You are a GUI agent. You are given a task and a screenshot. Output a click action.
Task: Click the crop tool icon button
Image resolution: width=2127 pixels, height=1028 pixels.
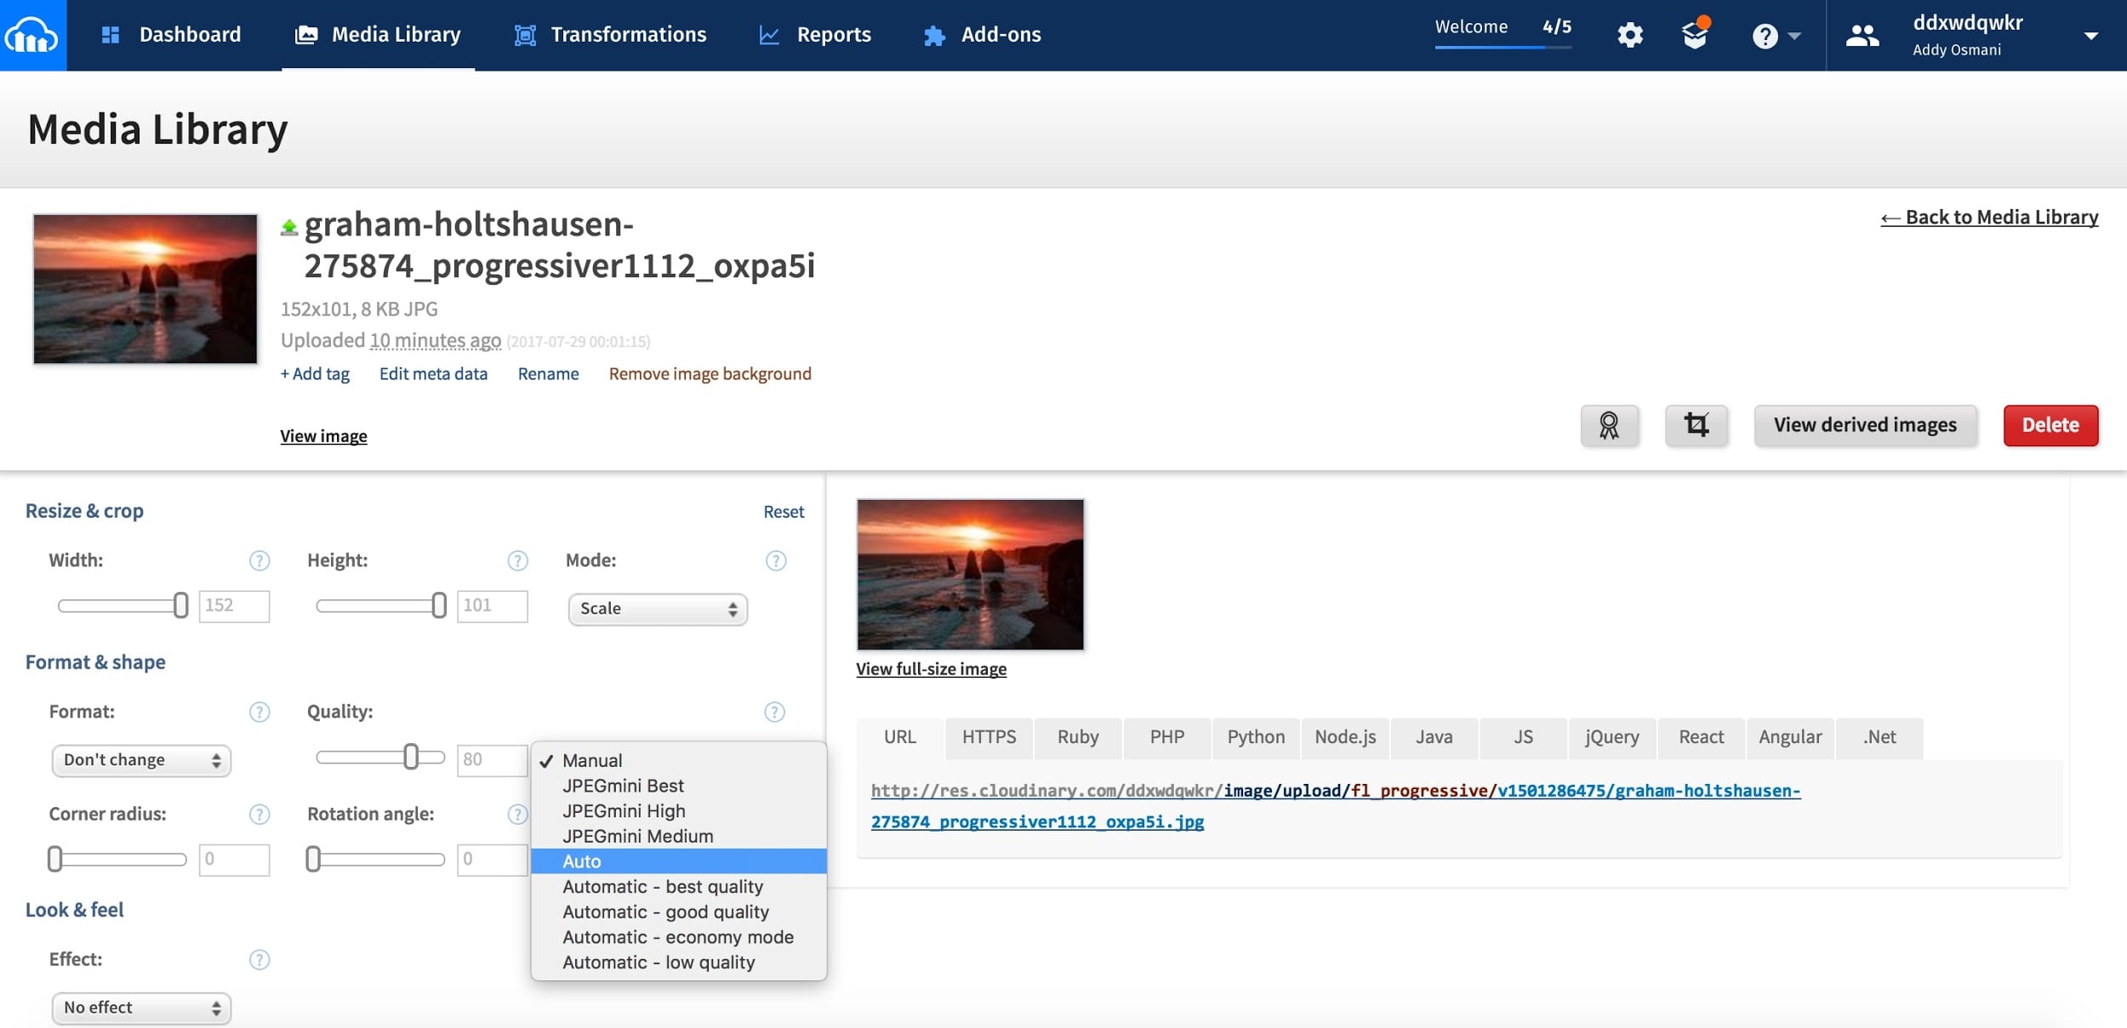(x=1696, y=425)
